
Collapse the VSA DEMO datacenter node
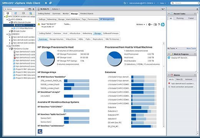click(7, 46)
